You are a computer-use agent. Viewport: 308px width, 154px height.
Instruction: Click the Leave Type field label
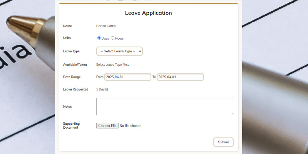[71, 51]
